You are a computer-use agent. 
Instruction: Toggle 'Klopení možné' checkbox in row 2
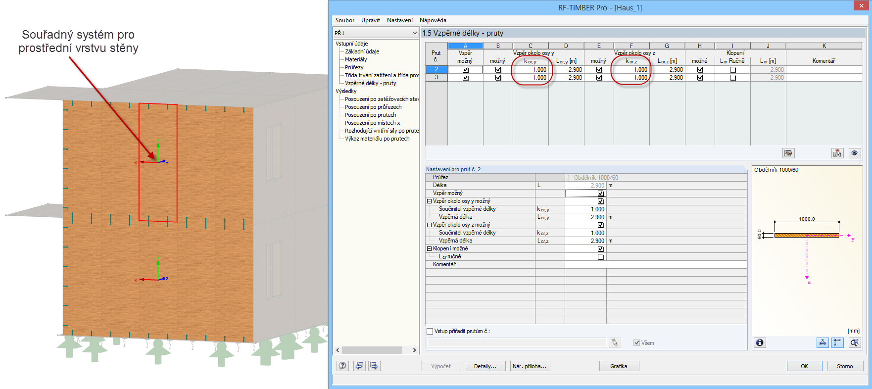[x=700, y=70]
